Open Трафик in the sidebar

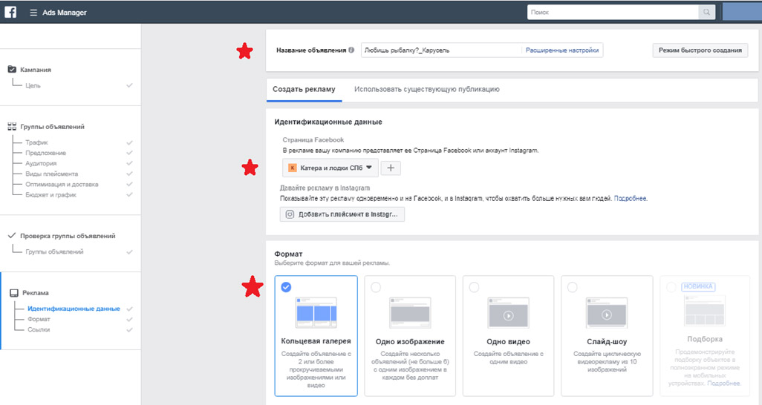coord(36,142)
